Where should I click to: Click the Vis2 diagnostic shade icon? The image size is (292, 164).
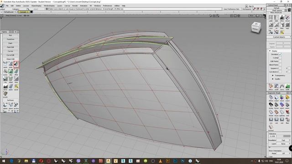point(276,120)
